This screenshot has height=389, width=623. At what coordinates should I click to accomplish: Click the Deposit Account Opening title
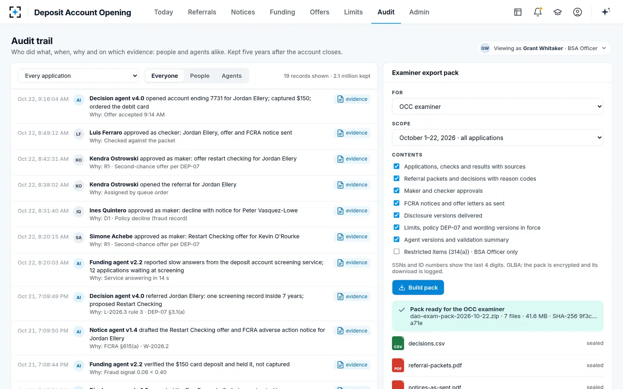(x=83, y=13)
